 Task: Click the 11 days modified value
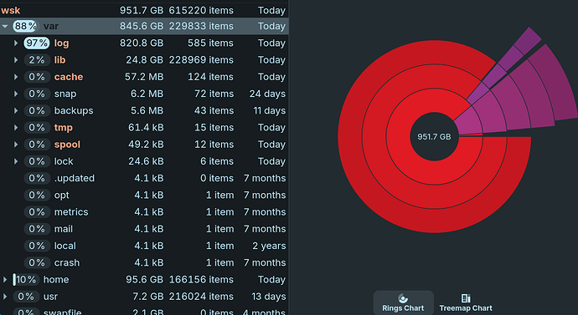(270, 110)
